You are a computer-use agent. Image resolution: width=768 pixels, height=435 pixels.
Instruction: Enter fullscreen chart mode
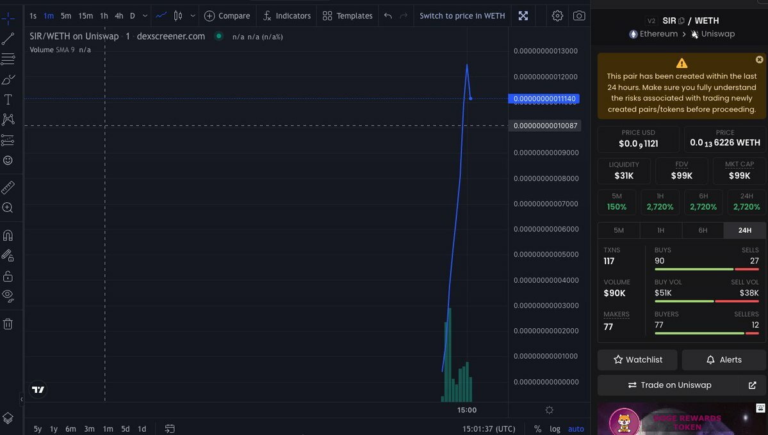[x=523, y=15]
